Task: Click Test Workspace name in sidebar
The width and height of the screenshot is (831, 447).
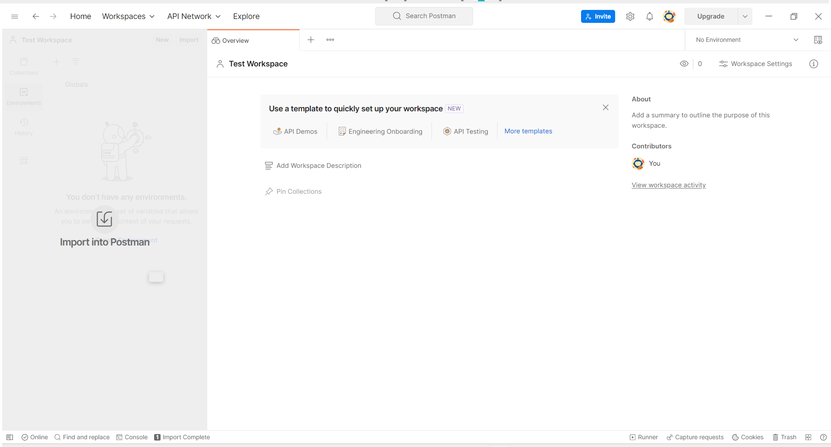Action: (x=47, y=40)
